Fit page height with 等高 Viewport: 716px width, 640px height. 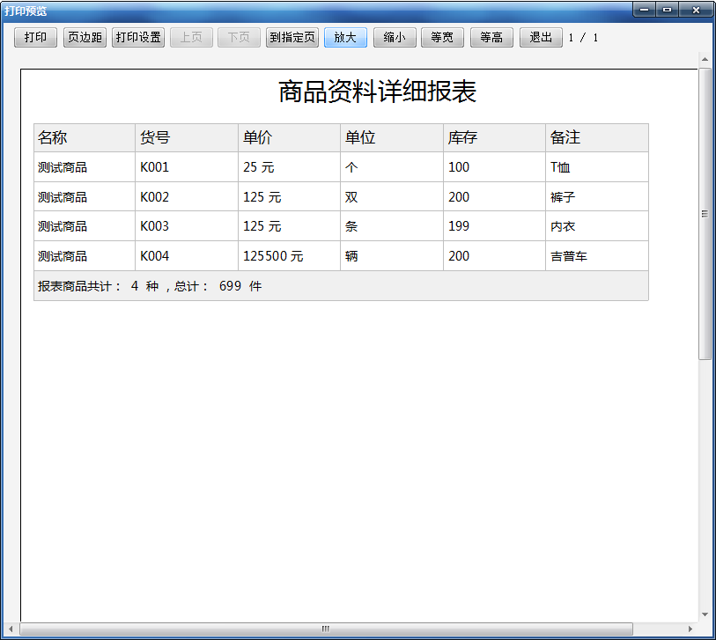tap(491, 38)
